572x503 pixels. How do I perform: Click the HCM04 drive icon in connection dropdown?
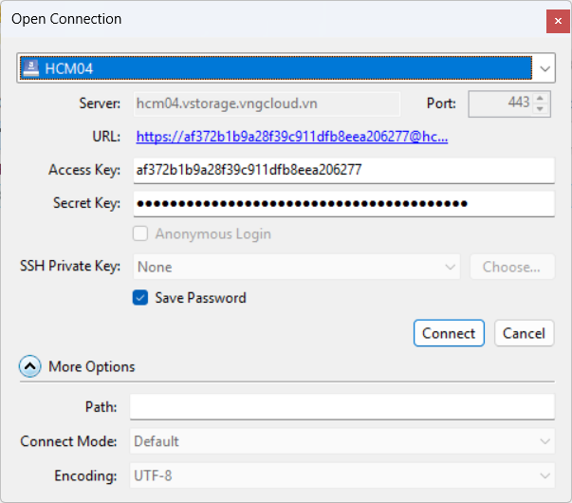pyautogui.click(x=31, y=67)
